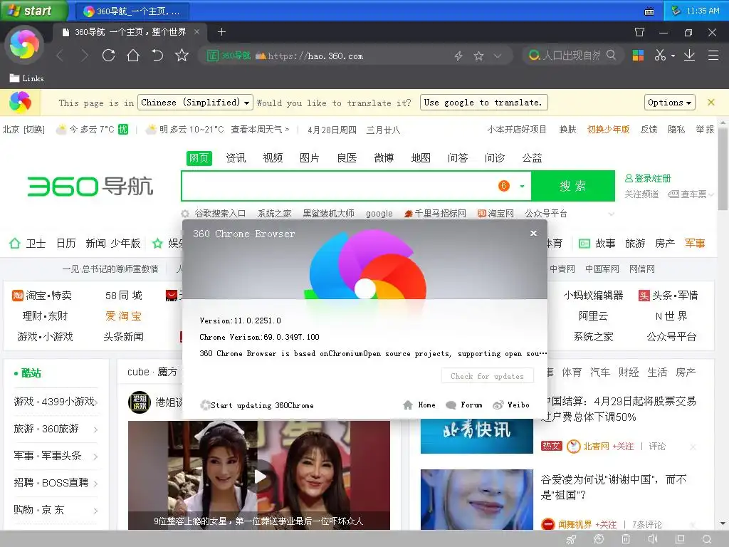
Task: Click 查看本周天气 weather link
Action: click(x=260, y=130)
